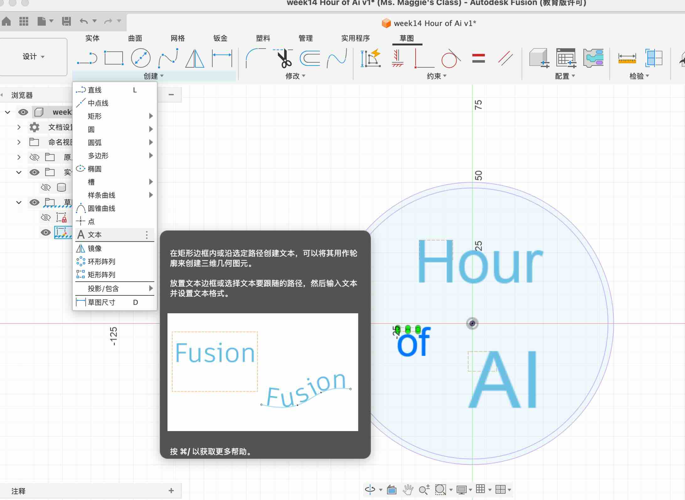Select the Tangent constraint icon
Image resolution: width=685 pixels, height=500 pixels.
point(451,58)
